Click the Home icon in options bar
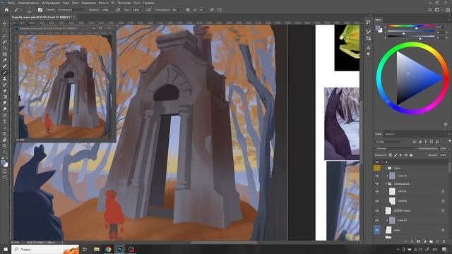The height and width of the screenshot is (254, 452). pyautogui.click(x=6, y=10)
